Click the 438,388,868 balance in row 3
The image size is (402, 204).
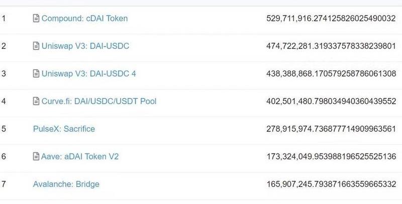(x=331, y=74)
